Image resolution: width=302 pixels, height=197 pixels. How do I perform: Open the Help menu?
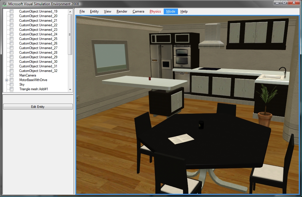(184, 11)
